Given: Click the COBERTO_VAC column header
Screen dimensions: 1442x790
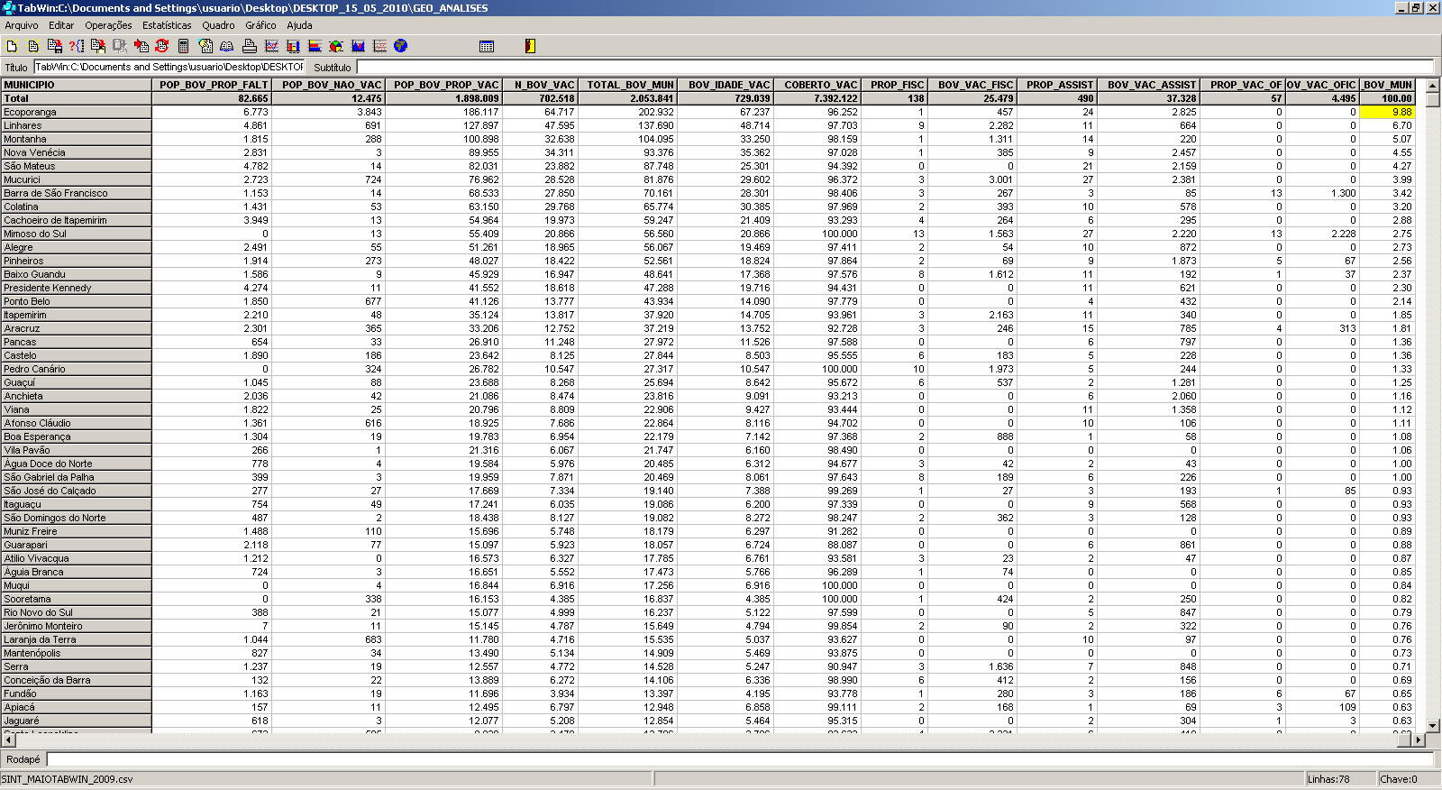Looking at the screenshot, I should pos(817,85).
